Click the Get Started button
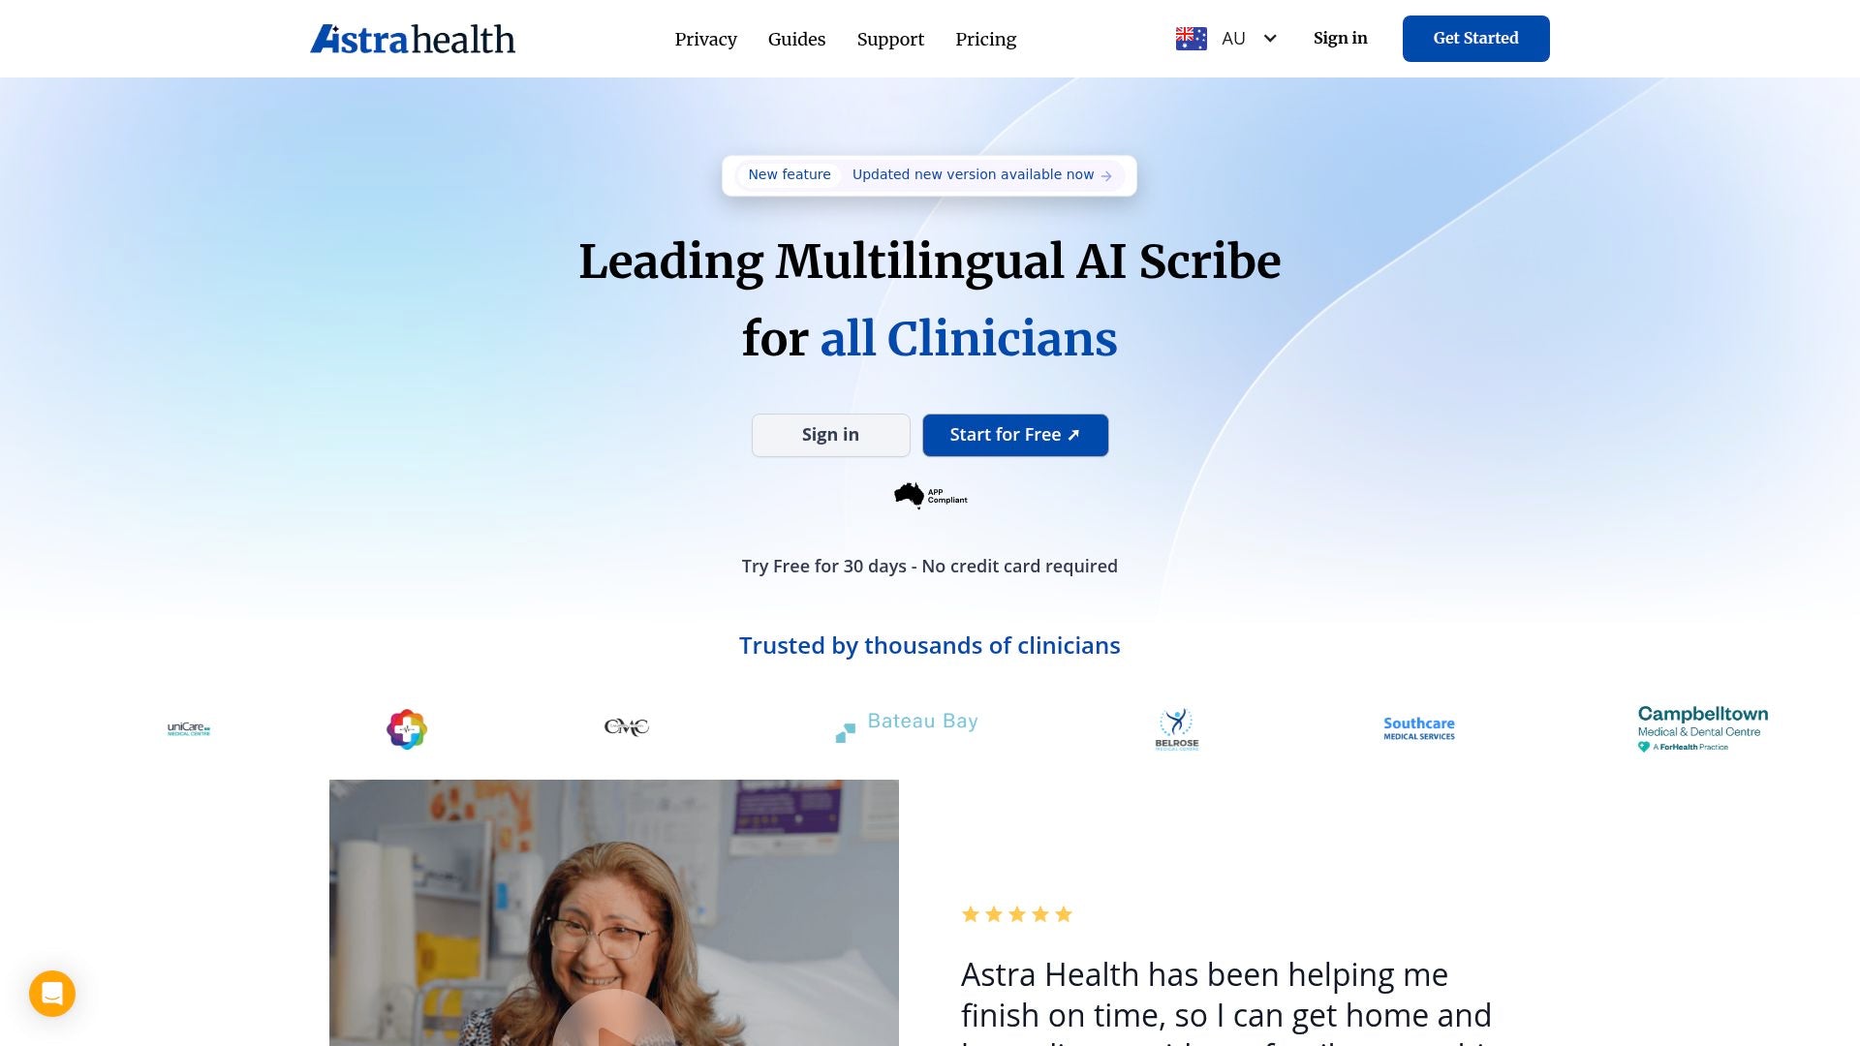1860x1046 pixels. (1476, 39)
